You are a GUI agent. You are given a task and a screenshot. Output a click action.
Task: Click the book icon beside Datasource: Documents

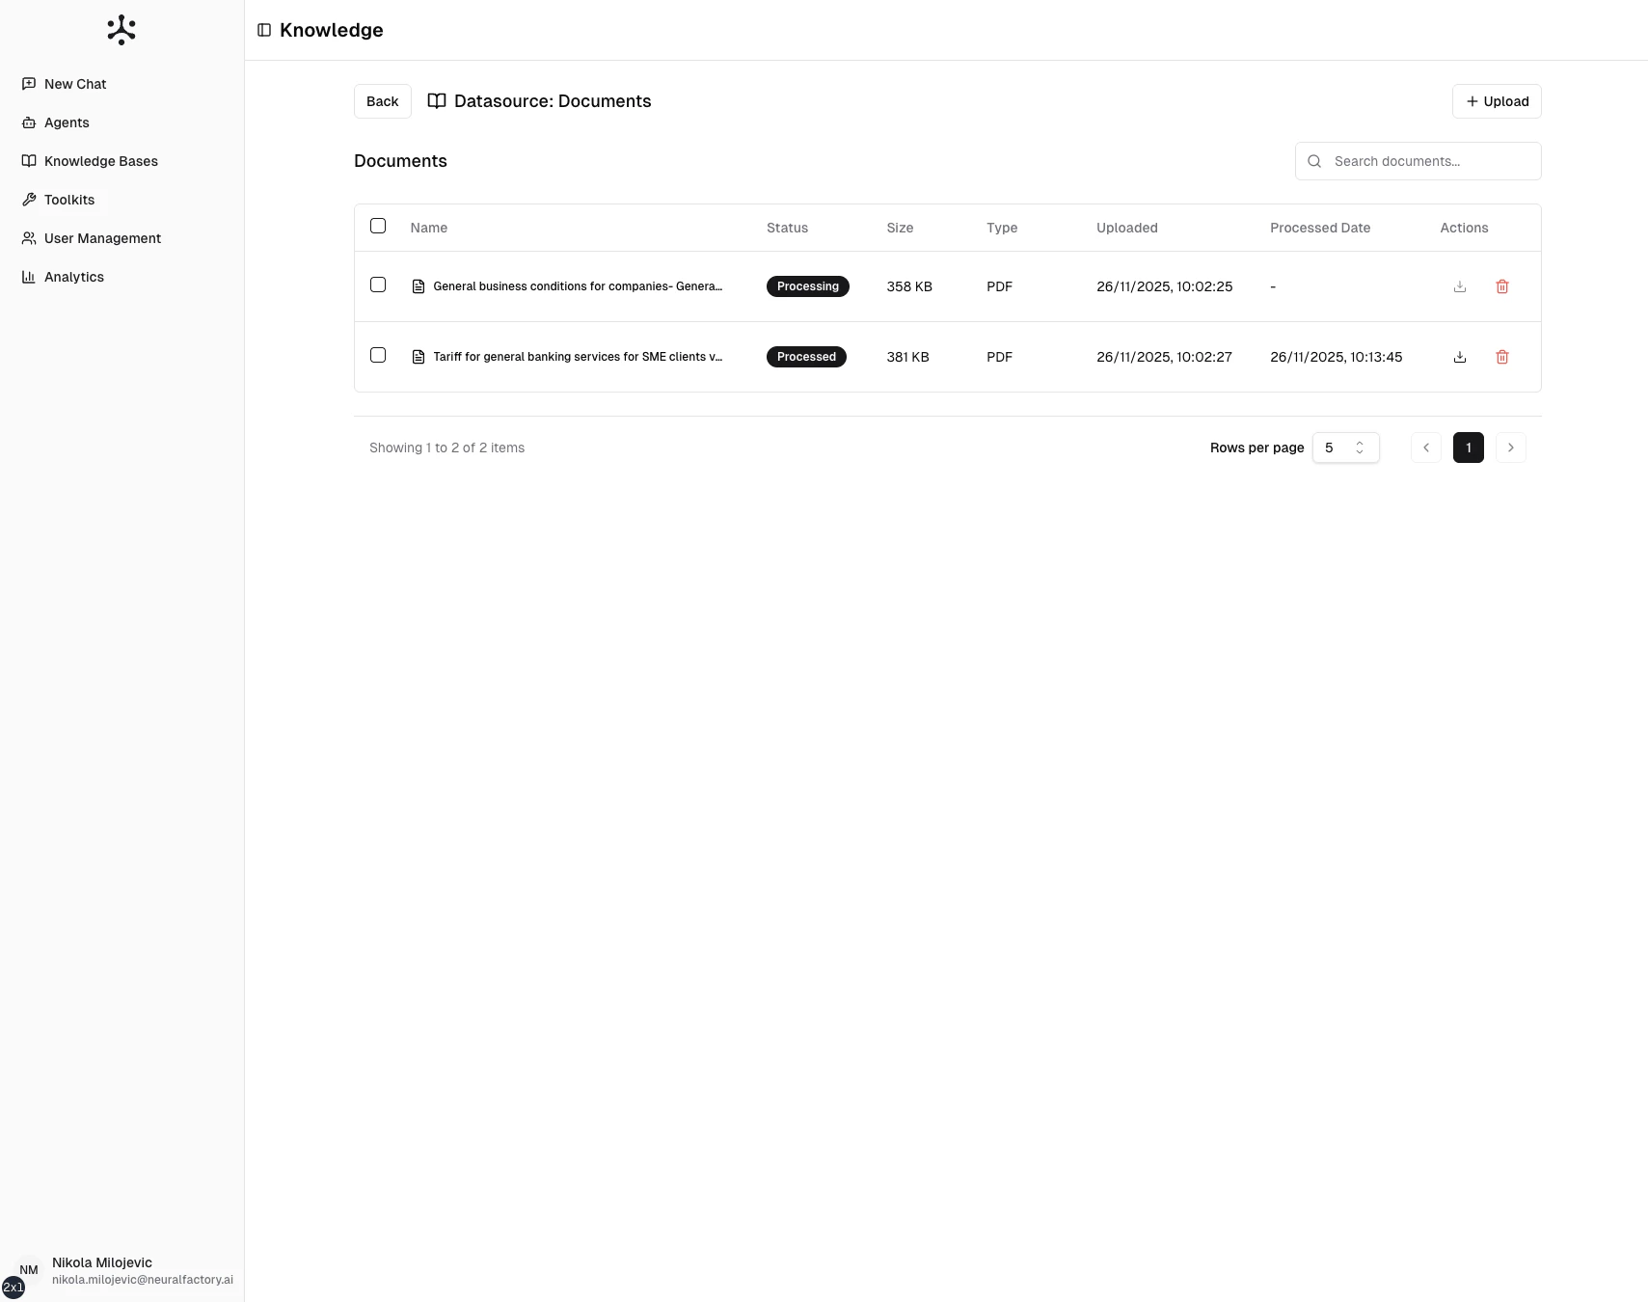(437, 101)
